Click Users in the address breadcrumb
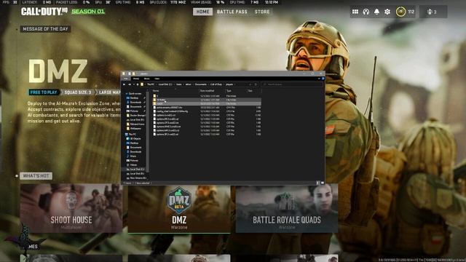The image size is (466, 262). coord(179,84)
